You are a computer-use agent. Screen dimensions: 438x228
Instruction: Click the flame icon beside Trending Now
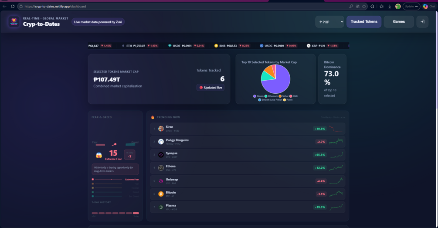pyautogui.click(x=153, y=117)
